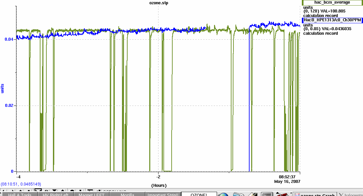Click the 08:52:37 timestamp
Viewport: 363px width, 196px height.
287,177
